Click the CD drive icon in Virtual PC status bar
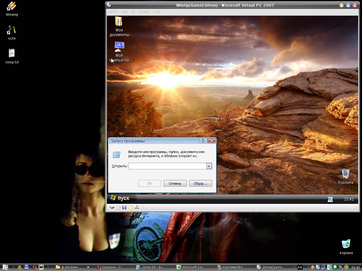The width and height of the screenshot is (362, 271). tap(118, 207)
